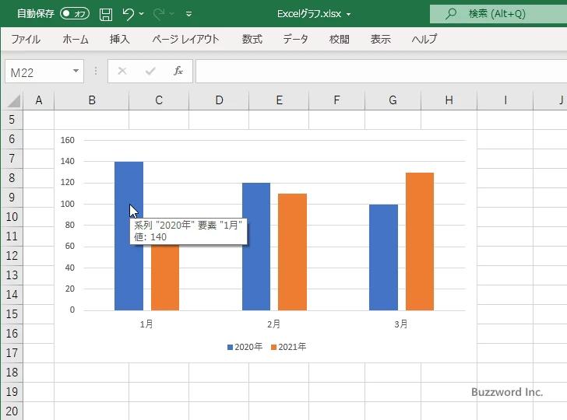Screen dimensions: 567x420
Task: Open the Customize Quick Access Toolbar arrow
Action: pyautogui.click(x=188, y=14)
